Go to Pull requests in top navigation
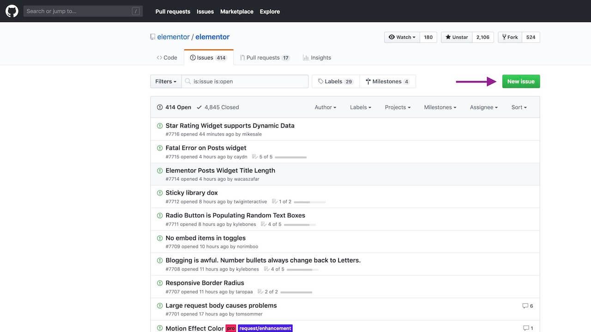The width and height of the screenshot is (591, 332). click(x=173, y=12)
